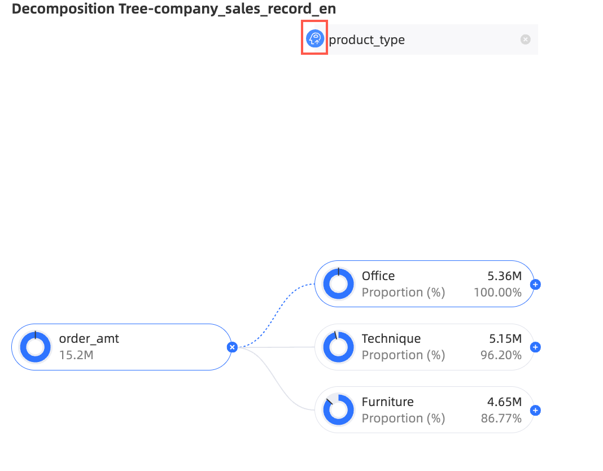603x471 pixels.
Task: Collapse the order_amt node
Action: pyautogui.click(x=232, y=347)
